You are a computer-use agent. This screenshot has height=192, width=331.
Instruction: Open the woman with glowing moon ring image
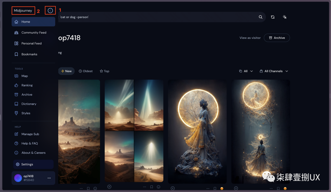click(197, 131)
